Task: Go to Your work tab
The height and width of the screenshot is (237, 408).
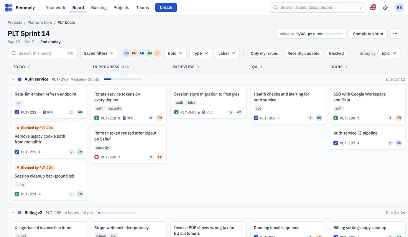Action: coord(56,8)
